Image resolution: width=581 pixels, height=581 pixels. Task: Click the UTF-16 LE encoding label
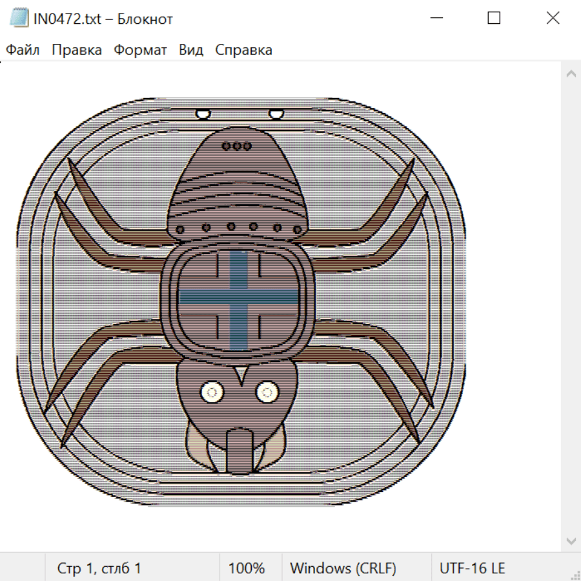coord(473,569)
